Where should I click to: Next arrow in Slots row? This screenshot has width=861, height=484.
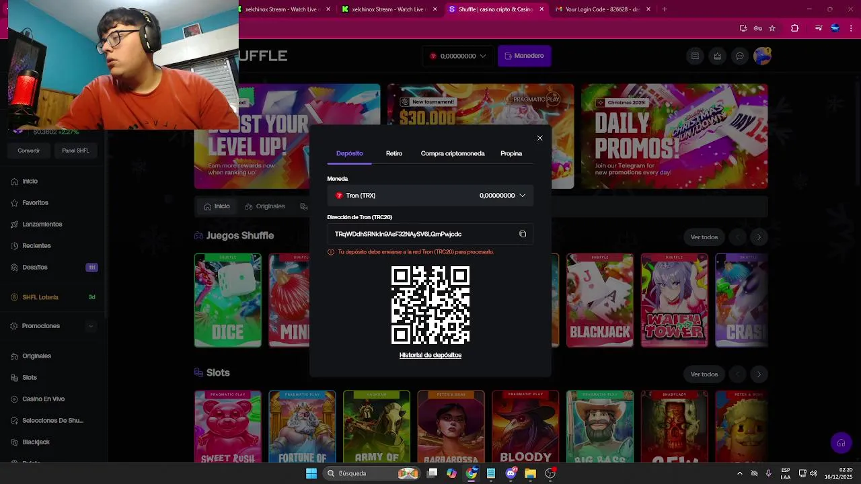pyautogui.click(x=759, y=374)
